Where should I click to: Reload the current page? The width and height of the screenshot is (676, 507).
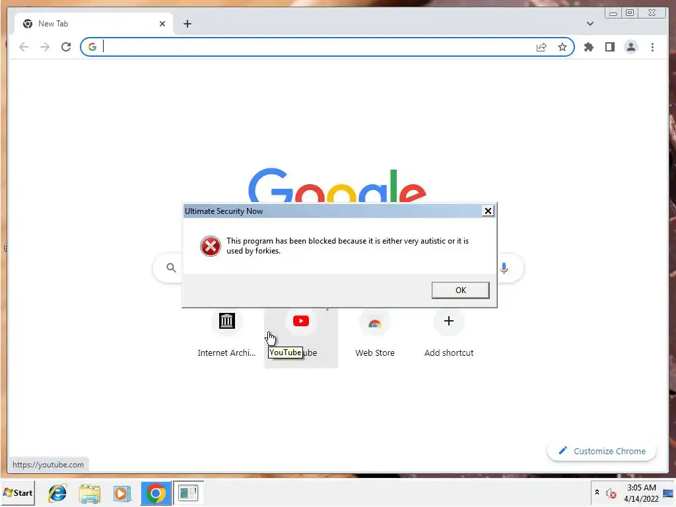pos(66,47)
